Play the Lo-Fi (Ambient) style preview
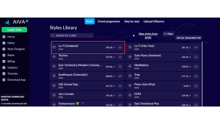Viewport: 220px width, 124px height. pos(54,47)
